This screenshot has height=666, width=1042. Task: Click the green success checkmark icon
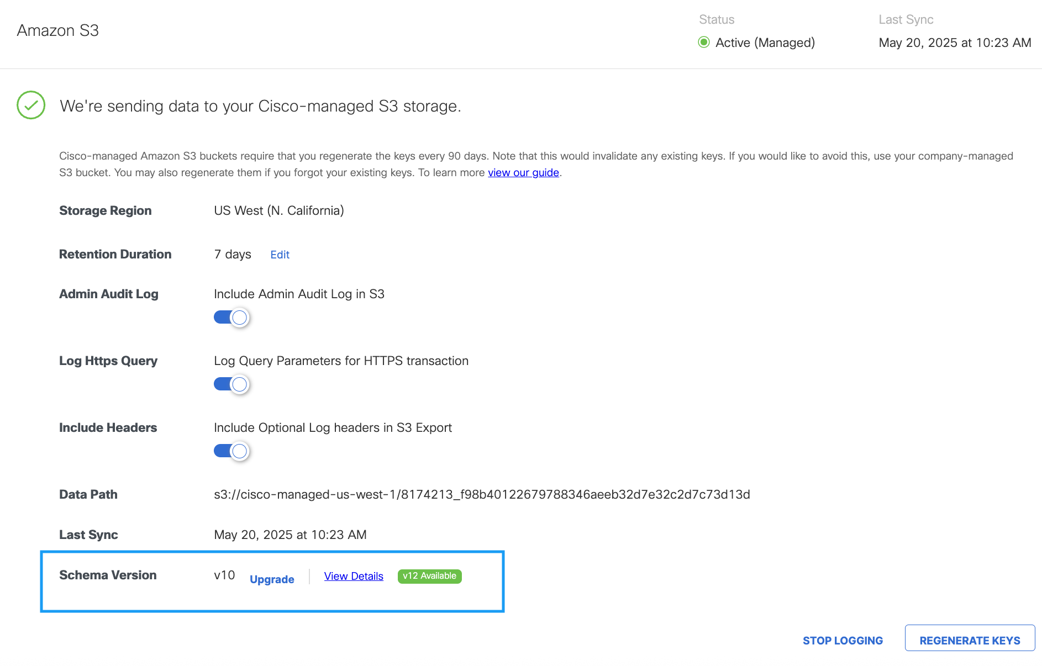[x=31, y=105]
